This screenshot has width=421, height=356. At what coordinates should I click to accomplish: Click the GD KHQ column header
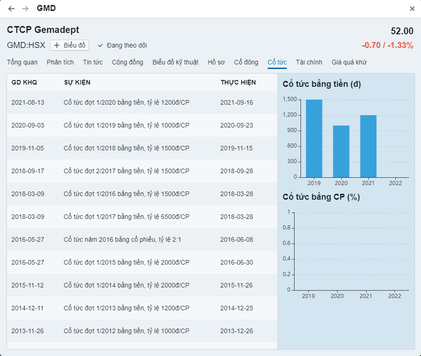click(24, 82)
